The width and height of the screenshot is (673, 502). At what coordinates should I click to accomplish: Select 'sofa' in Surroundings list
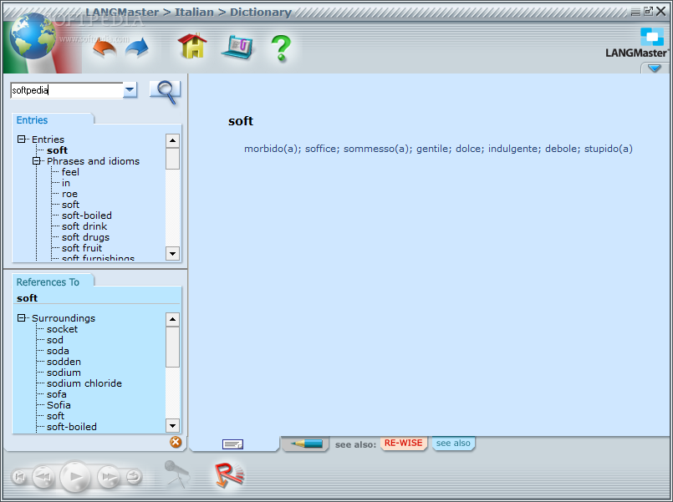point(57,394)
